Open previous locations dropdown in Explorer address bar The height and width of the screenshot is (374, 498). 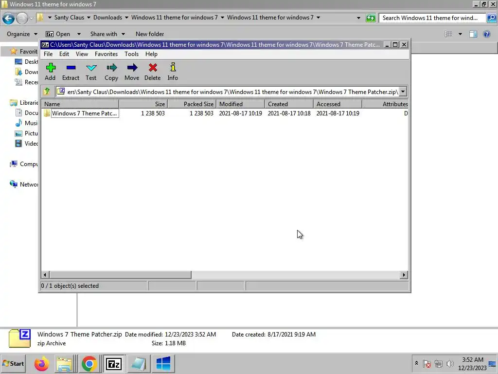pyautogui.click(x=358, y=18)
